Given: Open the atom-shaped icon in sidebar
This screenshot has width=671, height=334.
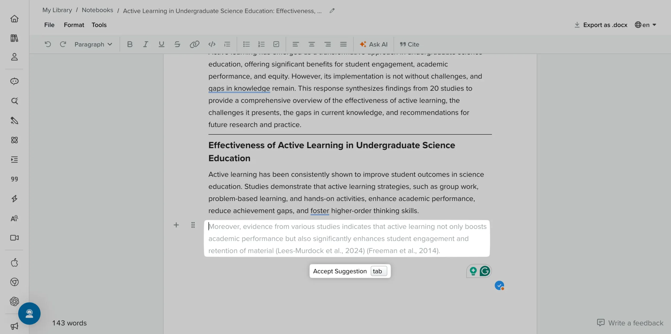Looking at the screenshot, I should pyautogui.click(x=14, y=140).
